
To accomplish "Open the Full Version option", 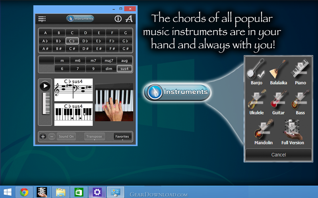I will pos(293,132).
